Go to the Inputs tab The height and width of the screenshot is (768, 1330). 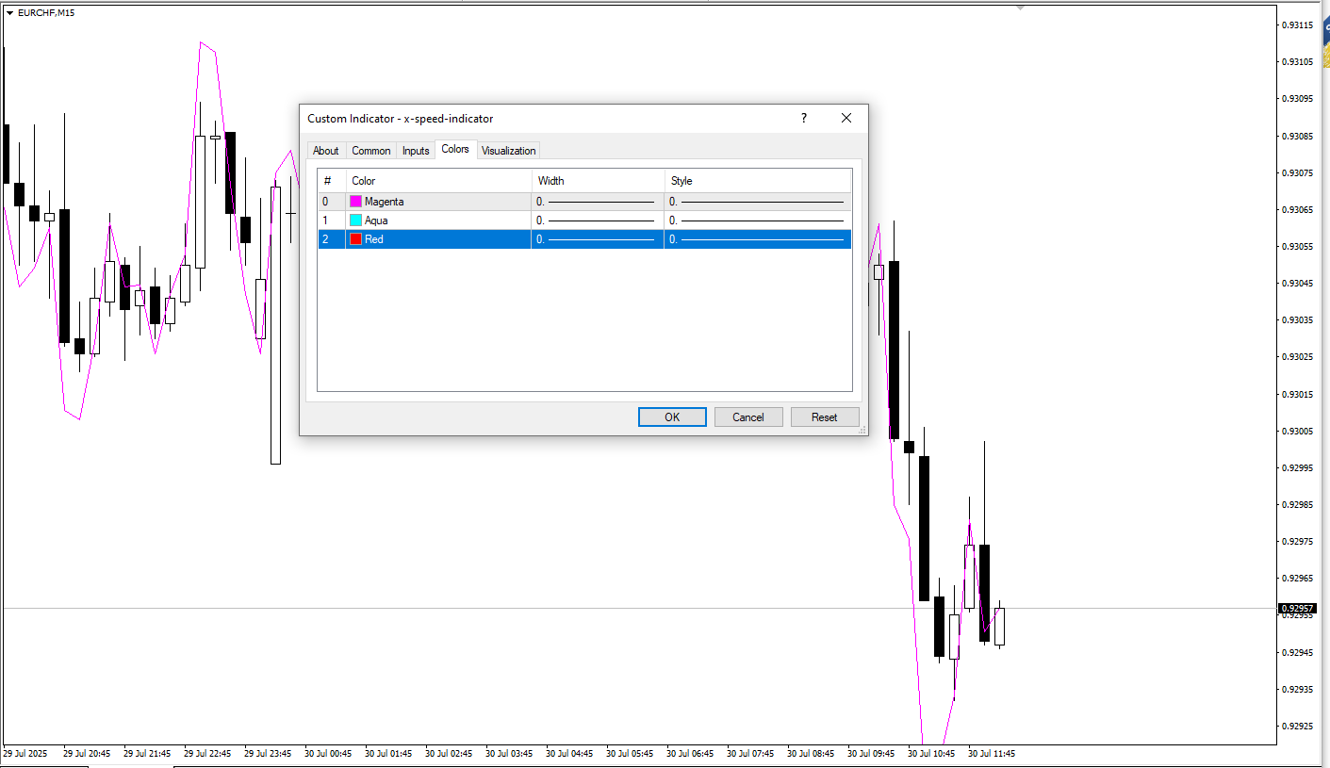coord(416,151)
